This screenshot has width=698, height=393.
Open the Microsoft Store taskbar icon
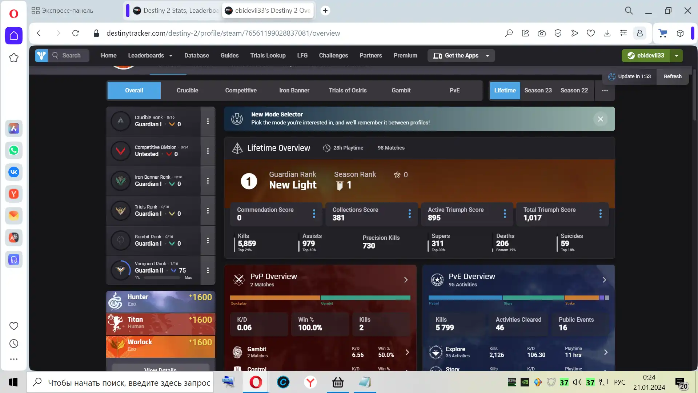(338, 382)
